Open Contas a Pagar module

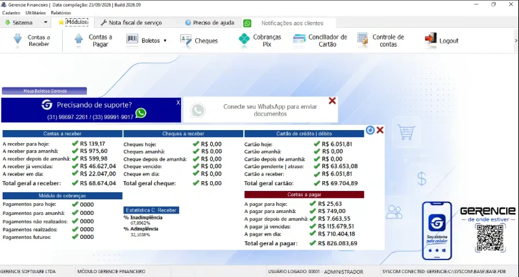[93, 41]
